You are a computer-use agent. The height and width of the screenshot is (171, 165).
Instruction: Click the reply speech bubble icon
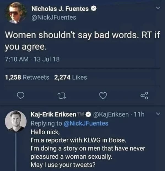21,96
